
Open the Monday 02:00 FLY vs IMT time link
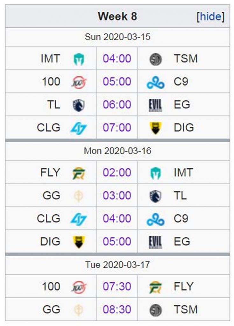point(117,173)
